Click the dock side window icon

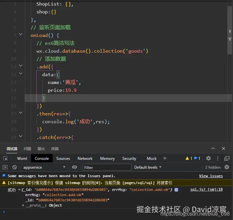pyautogui.click(x=227, y=158)
